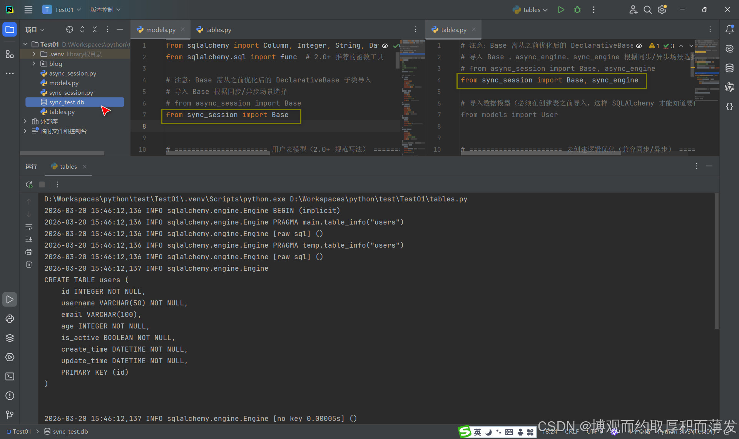The height and width of the screenshot is (439, 739).
Task: Click sync_test.db in status breadcrumb
Action: tap(70, 431)
